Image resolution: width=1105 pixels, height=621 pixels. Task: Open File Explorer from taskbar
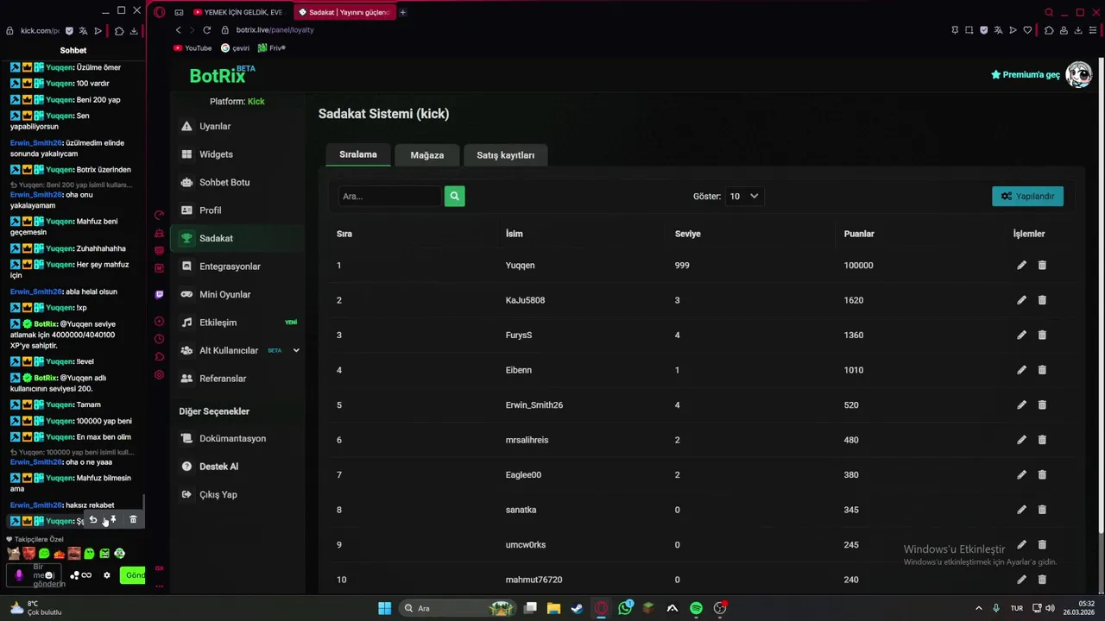(553, 608)
